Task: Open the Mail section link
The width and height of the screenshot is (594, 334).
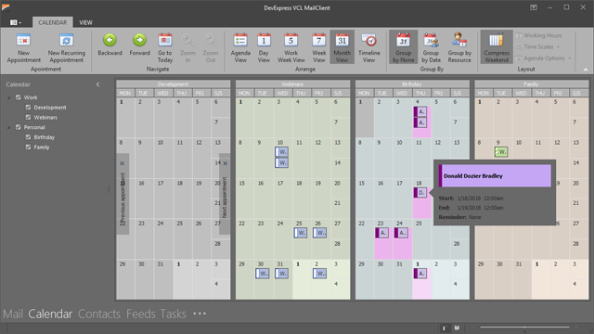Action: click(13, 314)
